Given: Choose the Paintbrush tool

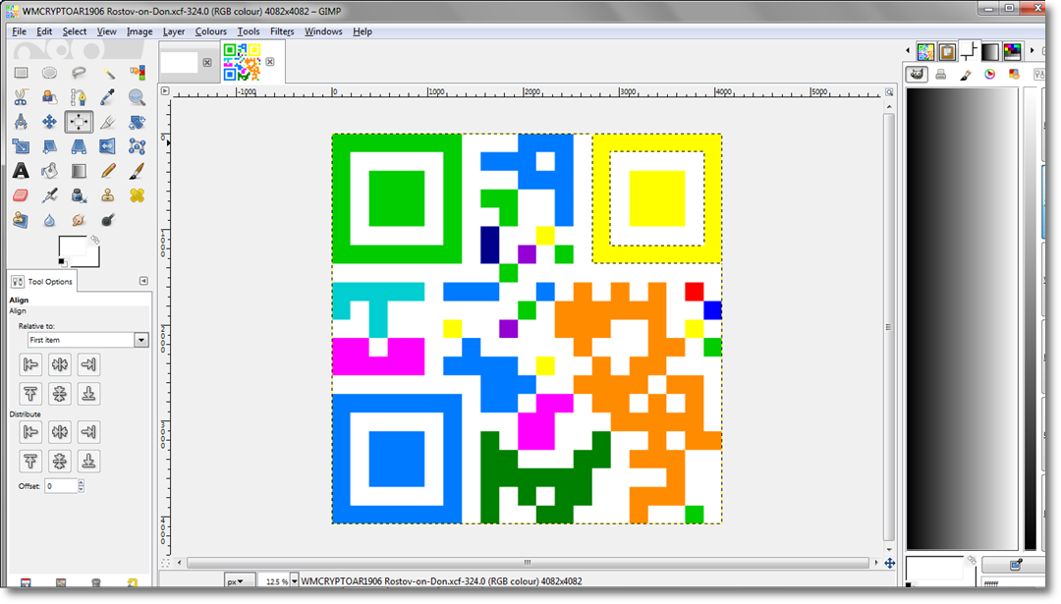Looking at the screenshot, I should [138, 171].
